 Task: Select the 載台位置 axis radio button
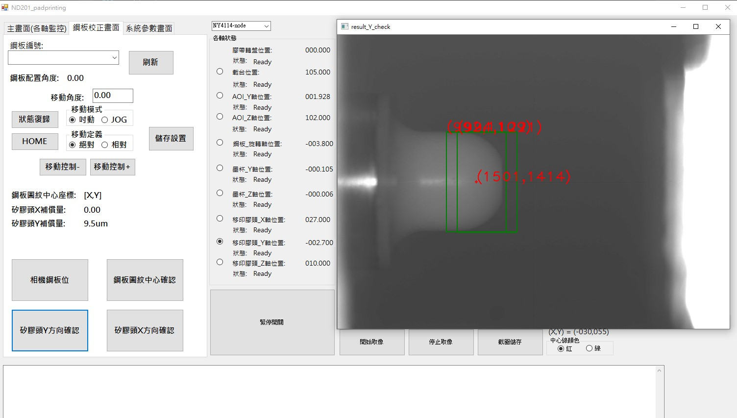tap(220, 72)
